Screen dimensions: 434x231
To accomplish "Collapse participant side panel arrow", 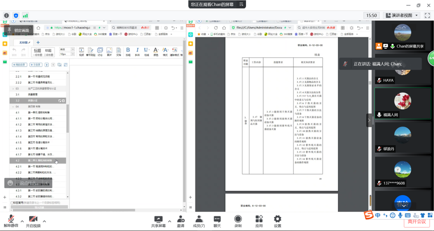I will tap(369, 120).
